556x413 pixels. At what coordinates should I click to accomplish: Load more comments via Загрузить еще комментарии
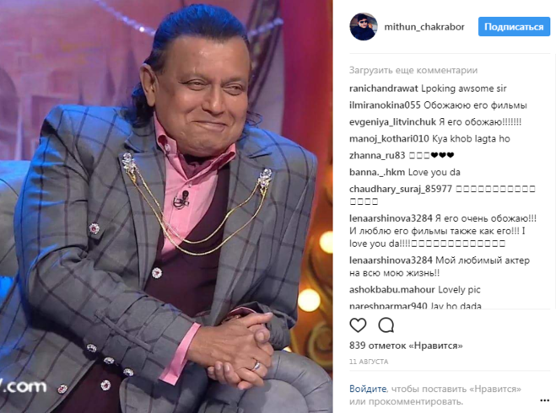tap(413, 70)
